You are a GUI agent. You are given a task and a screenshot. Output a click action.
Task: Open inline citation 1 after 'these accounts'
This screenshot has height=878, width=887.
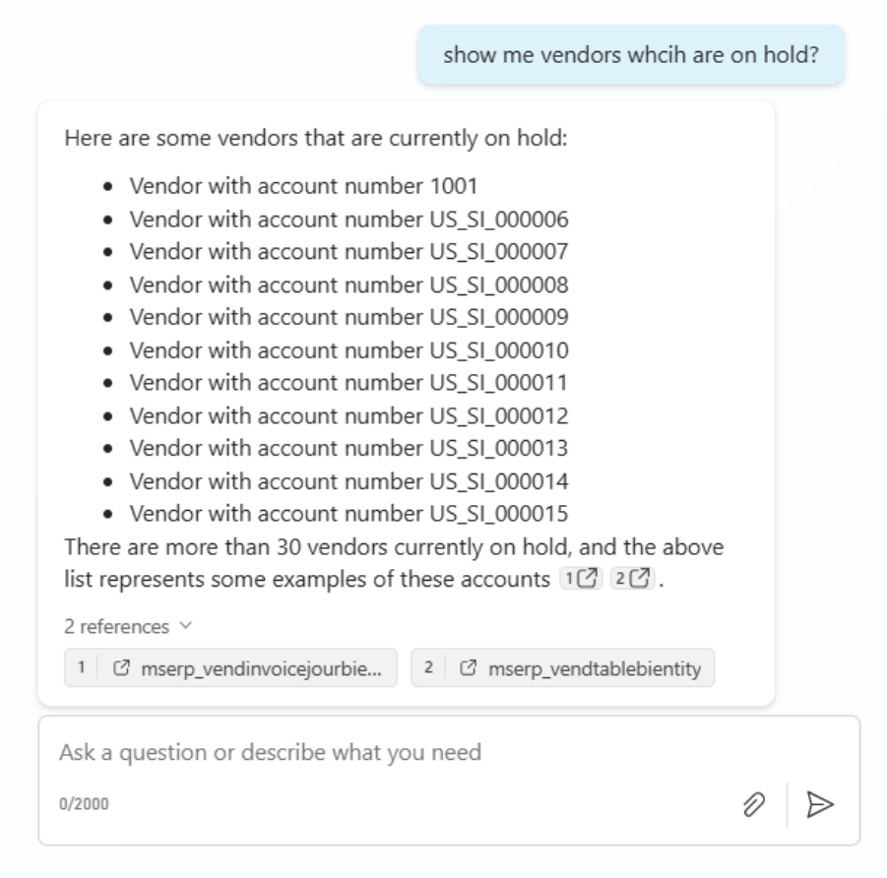[572, 580]
